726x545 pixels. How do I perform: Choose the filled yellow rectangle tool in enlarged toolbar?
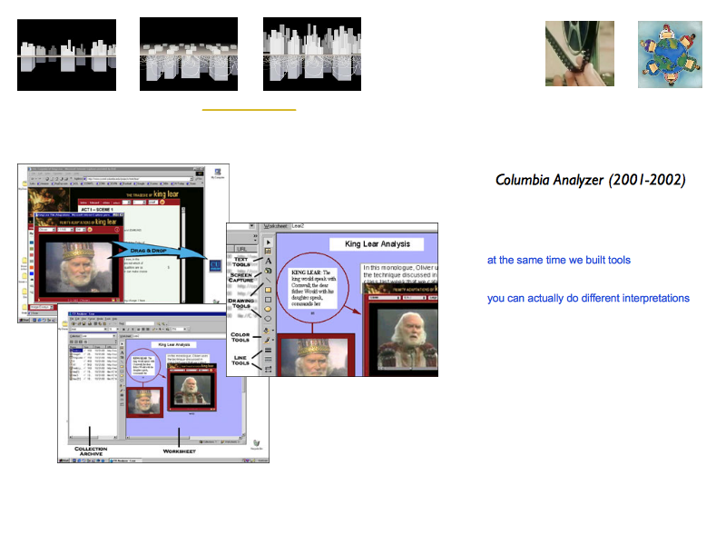pos(268,290)
